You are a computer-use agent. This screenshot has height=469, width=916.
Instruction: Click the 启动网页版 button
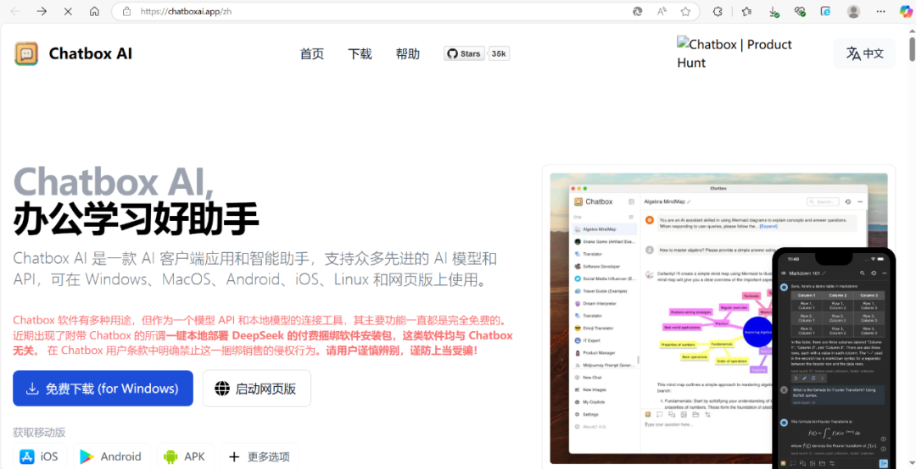tap(256, 389)
